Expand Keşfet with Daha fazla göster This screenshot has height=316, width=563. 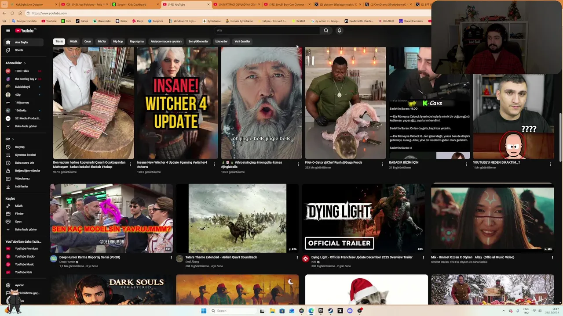tap(24, 230)
